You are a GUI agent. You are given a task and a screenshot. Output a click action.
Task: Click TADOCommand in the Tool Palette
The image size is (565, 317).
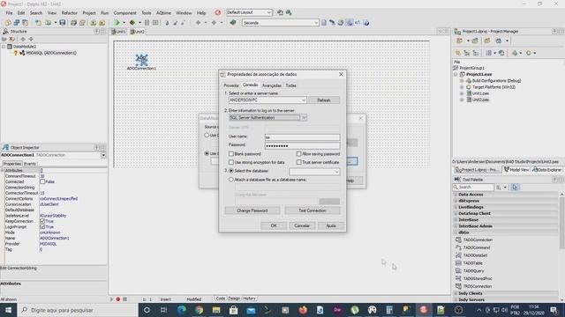tap(477, 247)
